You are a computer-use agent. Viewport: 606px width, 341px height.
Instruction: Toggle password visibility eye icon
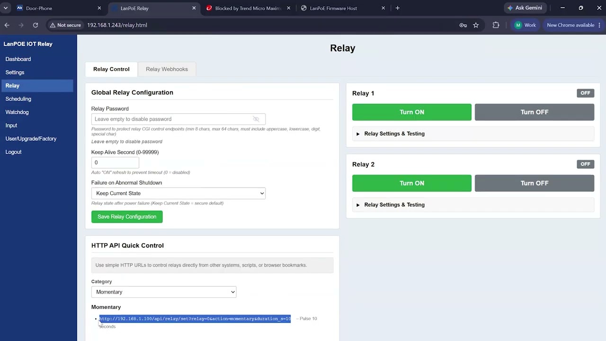(256, 119)
